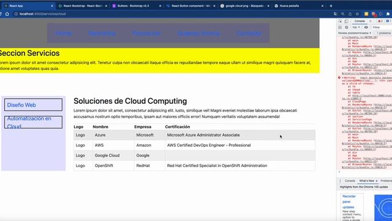The width and height of the screenshot is (392, 221).
Task: Switch to the google cloud png tab
Action: (x=244, y=6)
